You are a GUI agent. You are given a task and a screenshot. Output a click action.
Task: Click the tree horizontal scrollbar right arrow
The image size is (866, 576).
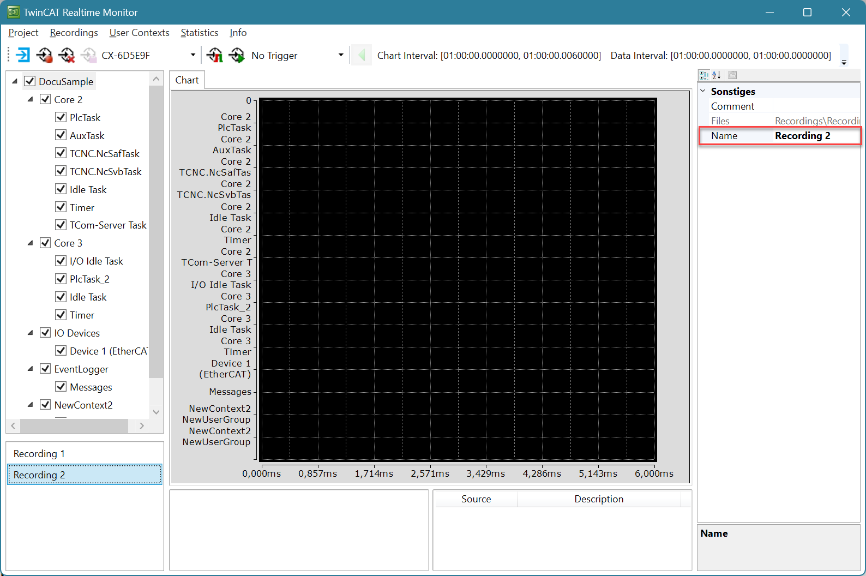click(142, 425)
